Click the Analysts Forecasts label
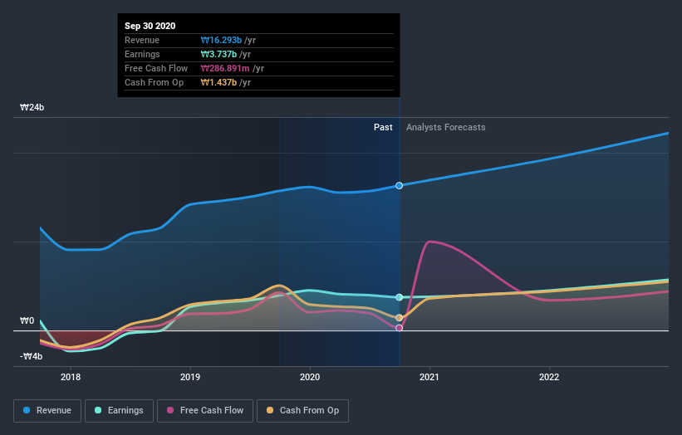The height and width of the screenshot is (435, 682). 446,127
